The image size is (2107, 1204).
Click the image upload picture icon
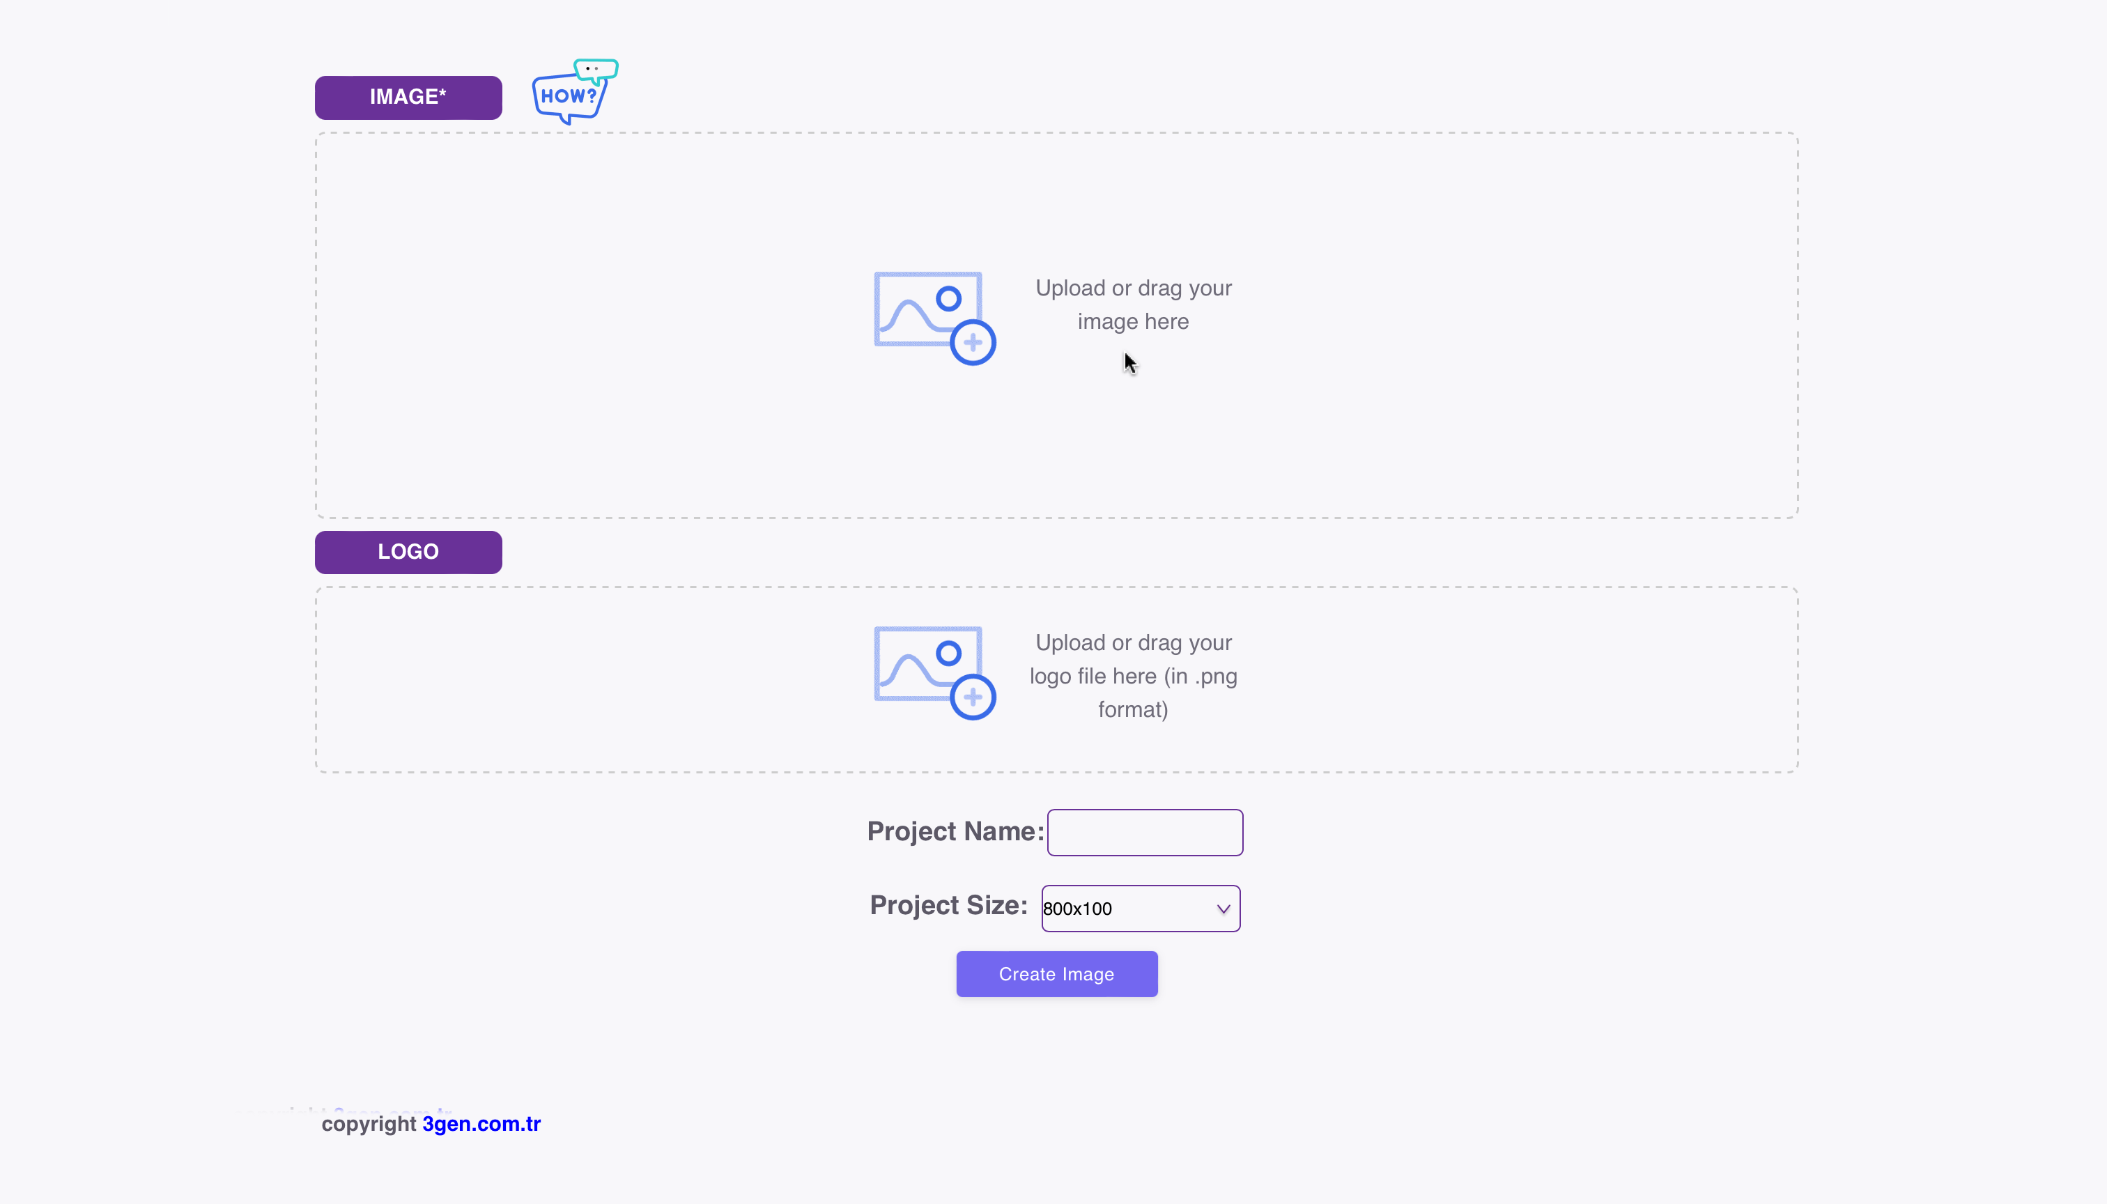934,318
